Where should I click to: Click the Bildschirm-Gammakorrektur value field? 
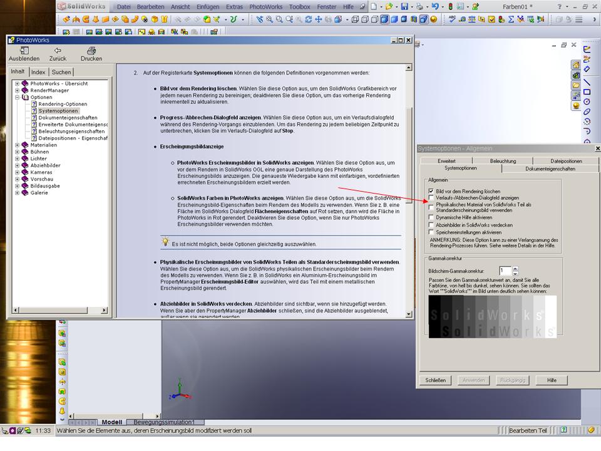(x=505, y=271)
